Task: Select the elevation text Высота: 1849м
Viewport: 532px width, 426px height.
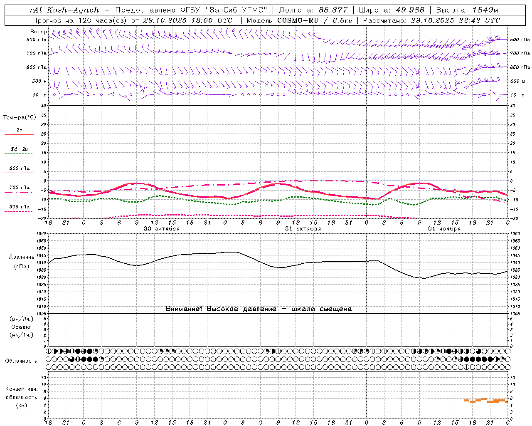Action: tap(467, 10)
